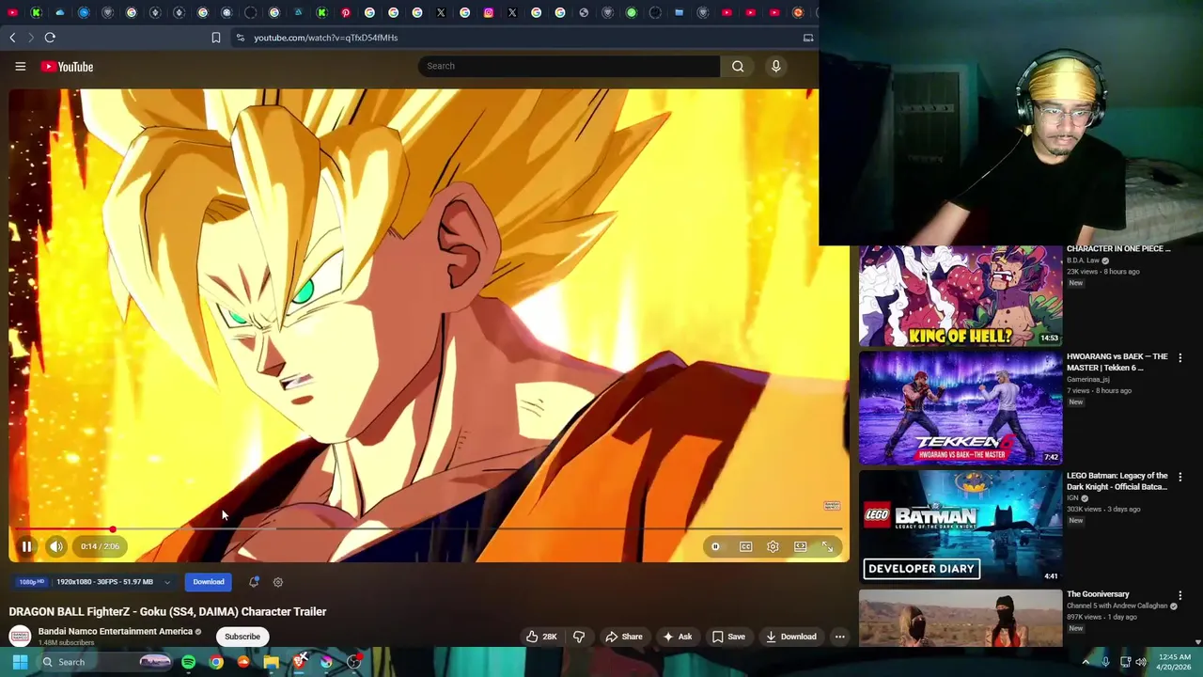Switch to theater mode
1203x677 pixels.
click(800, 546)
